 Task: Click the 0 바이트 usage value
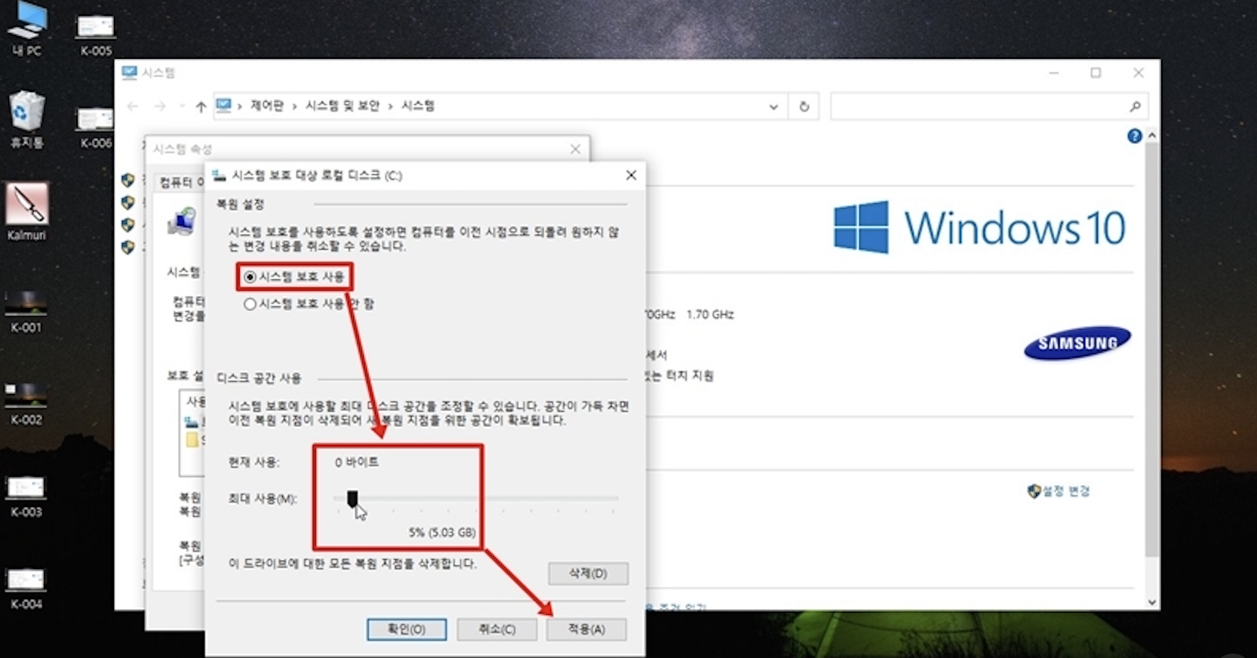click(x=357, y=462)
